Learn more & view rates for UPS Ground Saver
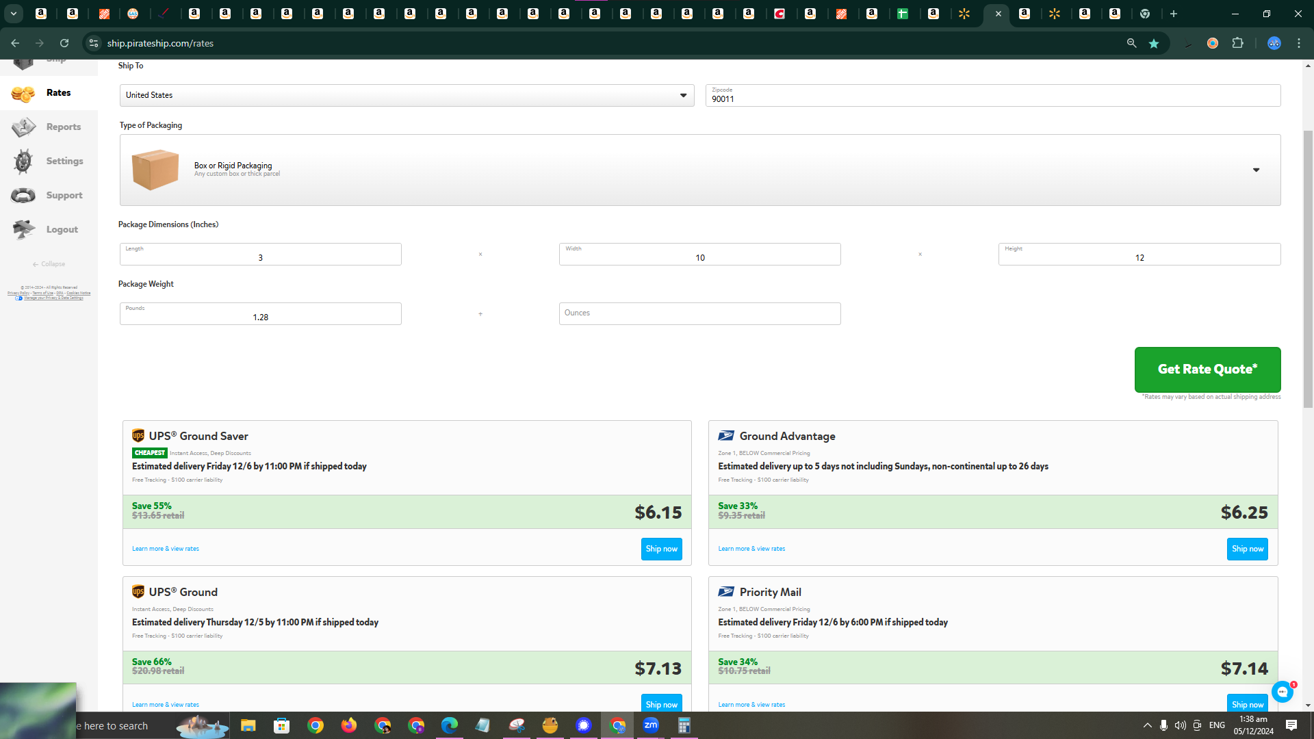Screen dimensions: 1314x739 point(166,549)
